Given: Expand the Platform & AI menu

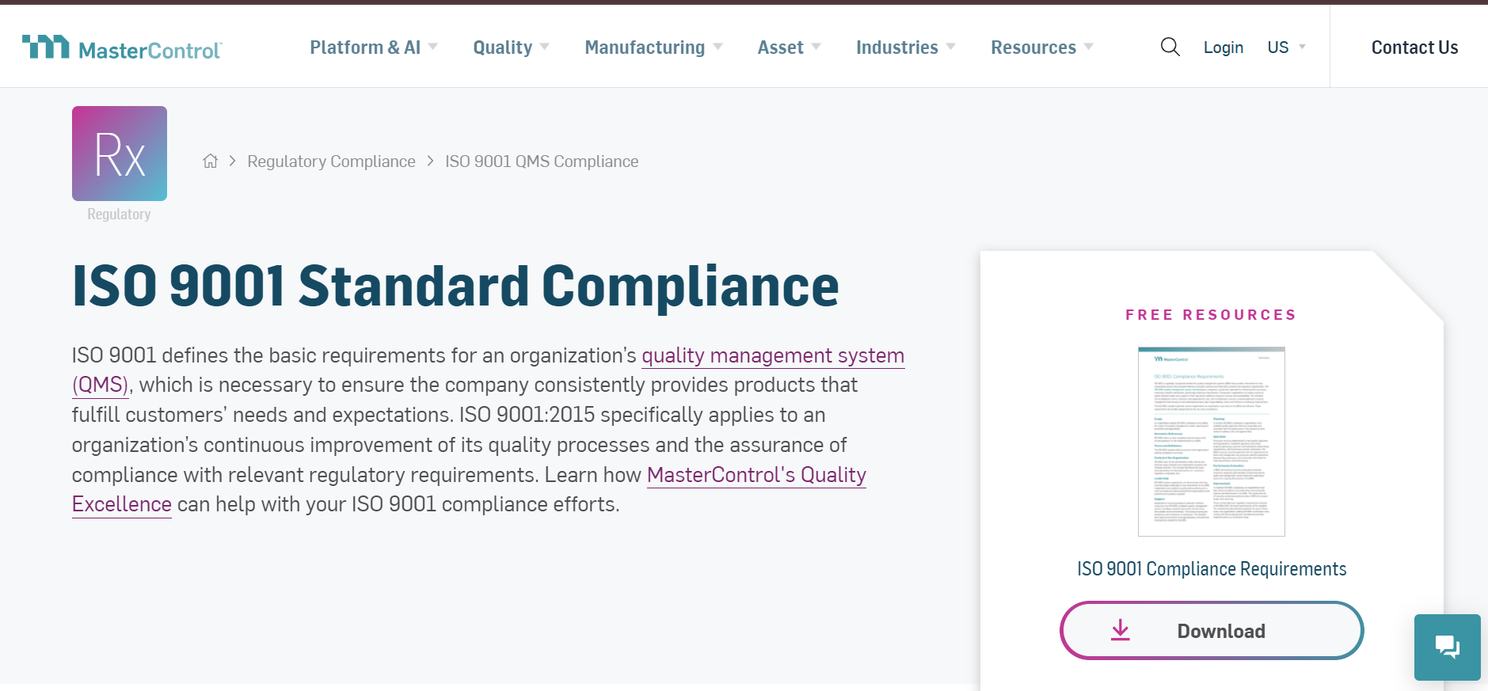Looking at the screenshot, I should click(374, 47).
